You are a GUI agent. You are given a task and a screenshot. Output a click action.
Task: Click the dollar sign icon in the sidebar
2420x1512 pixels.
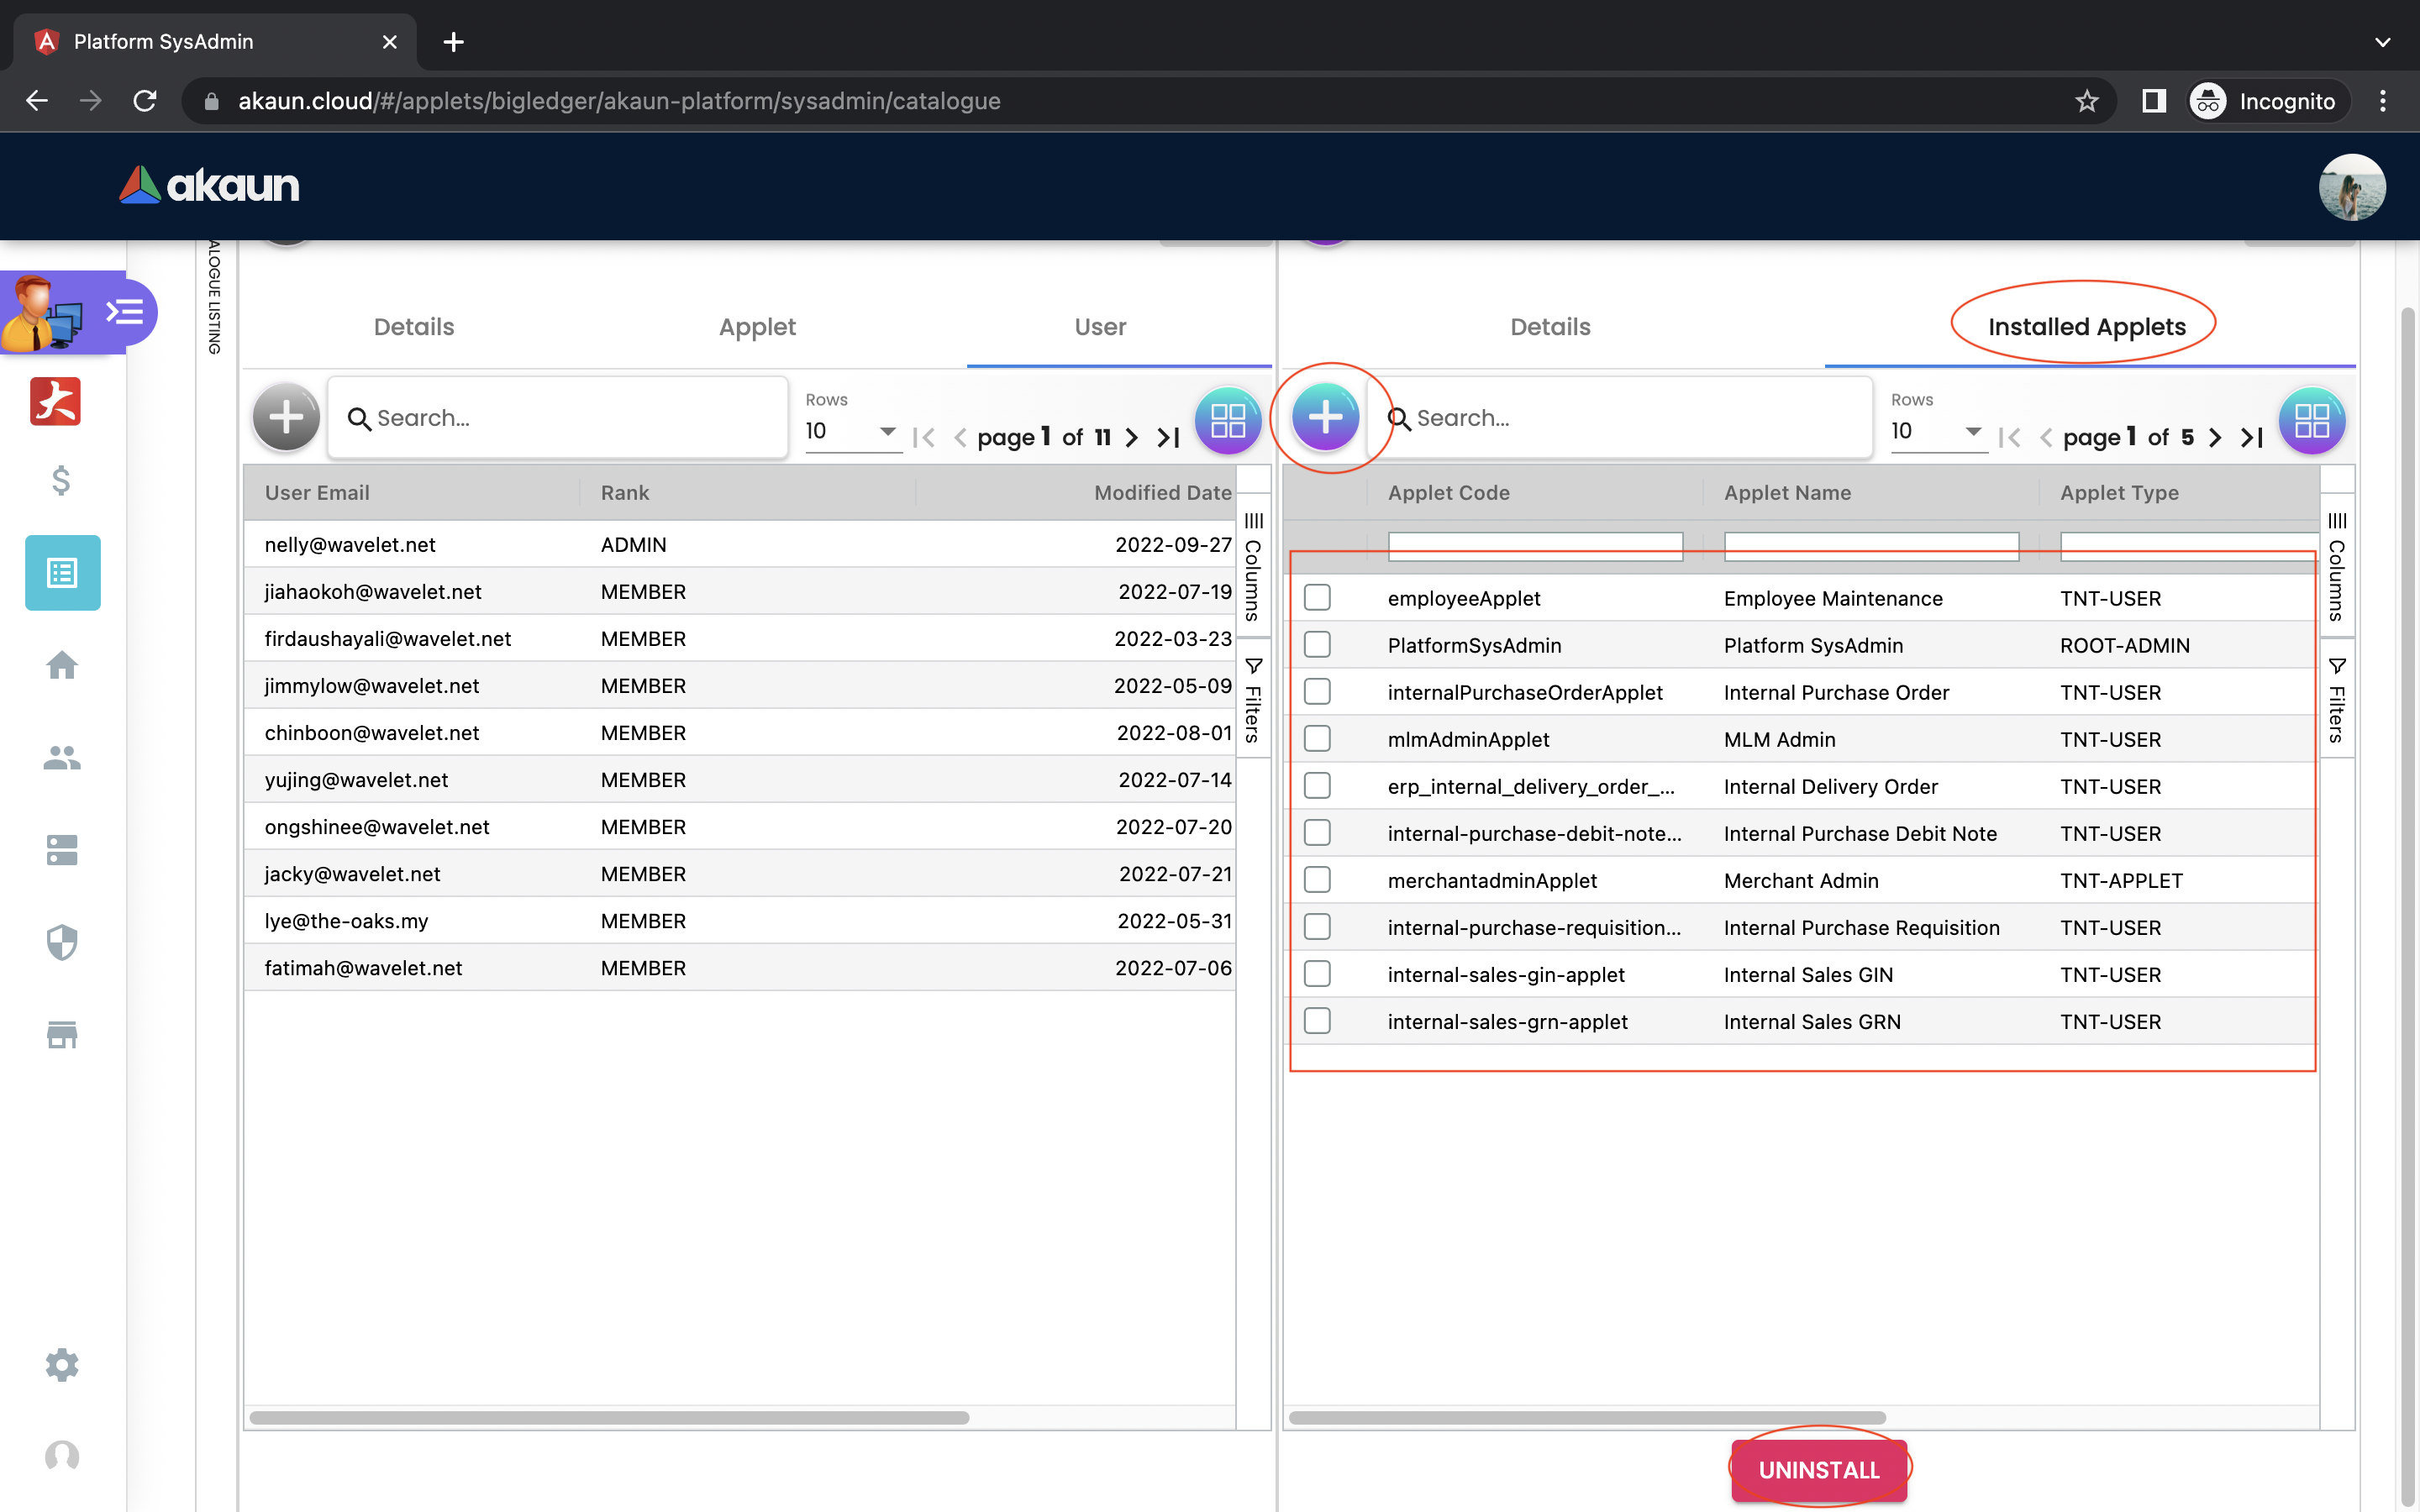[x=62, y=481]
